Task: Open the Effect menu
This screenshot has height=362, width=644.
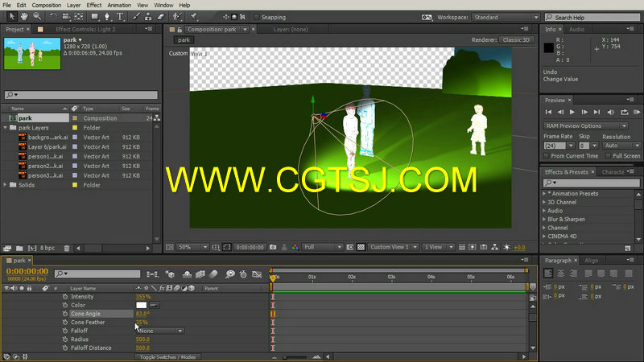Action: [x=93, y=6]
